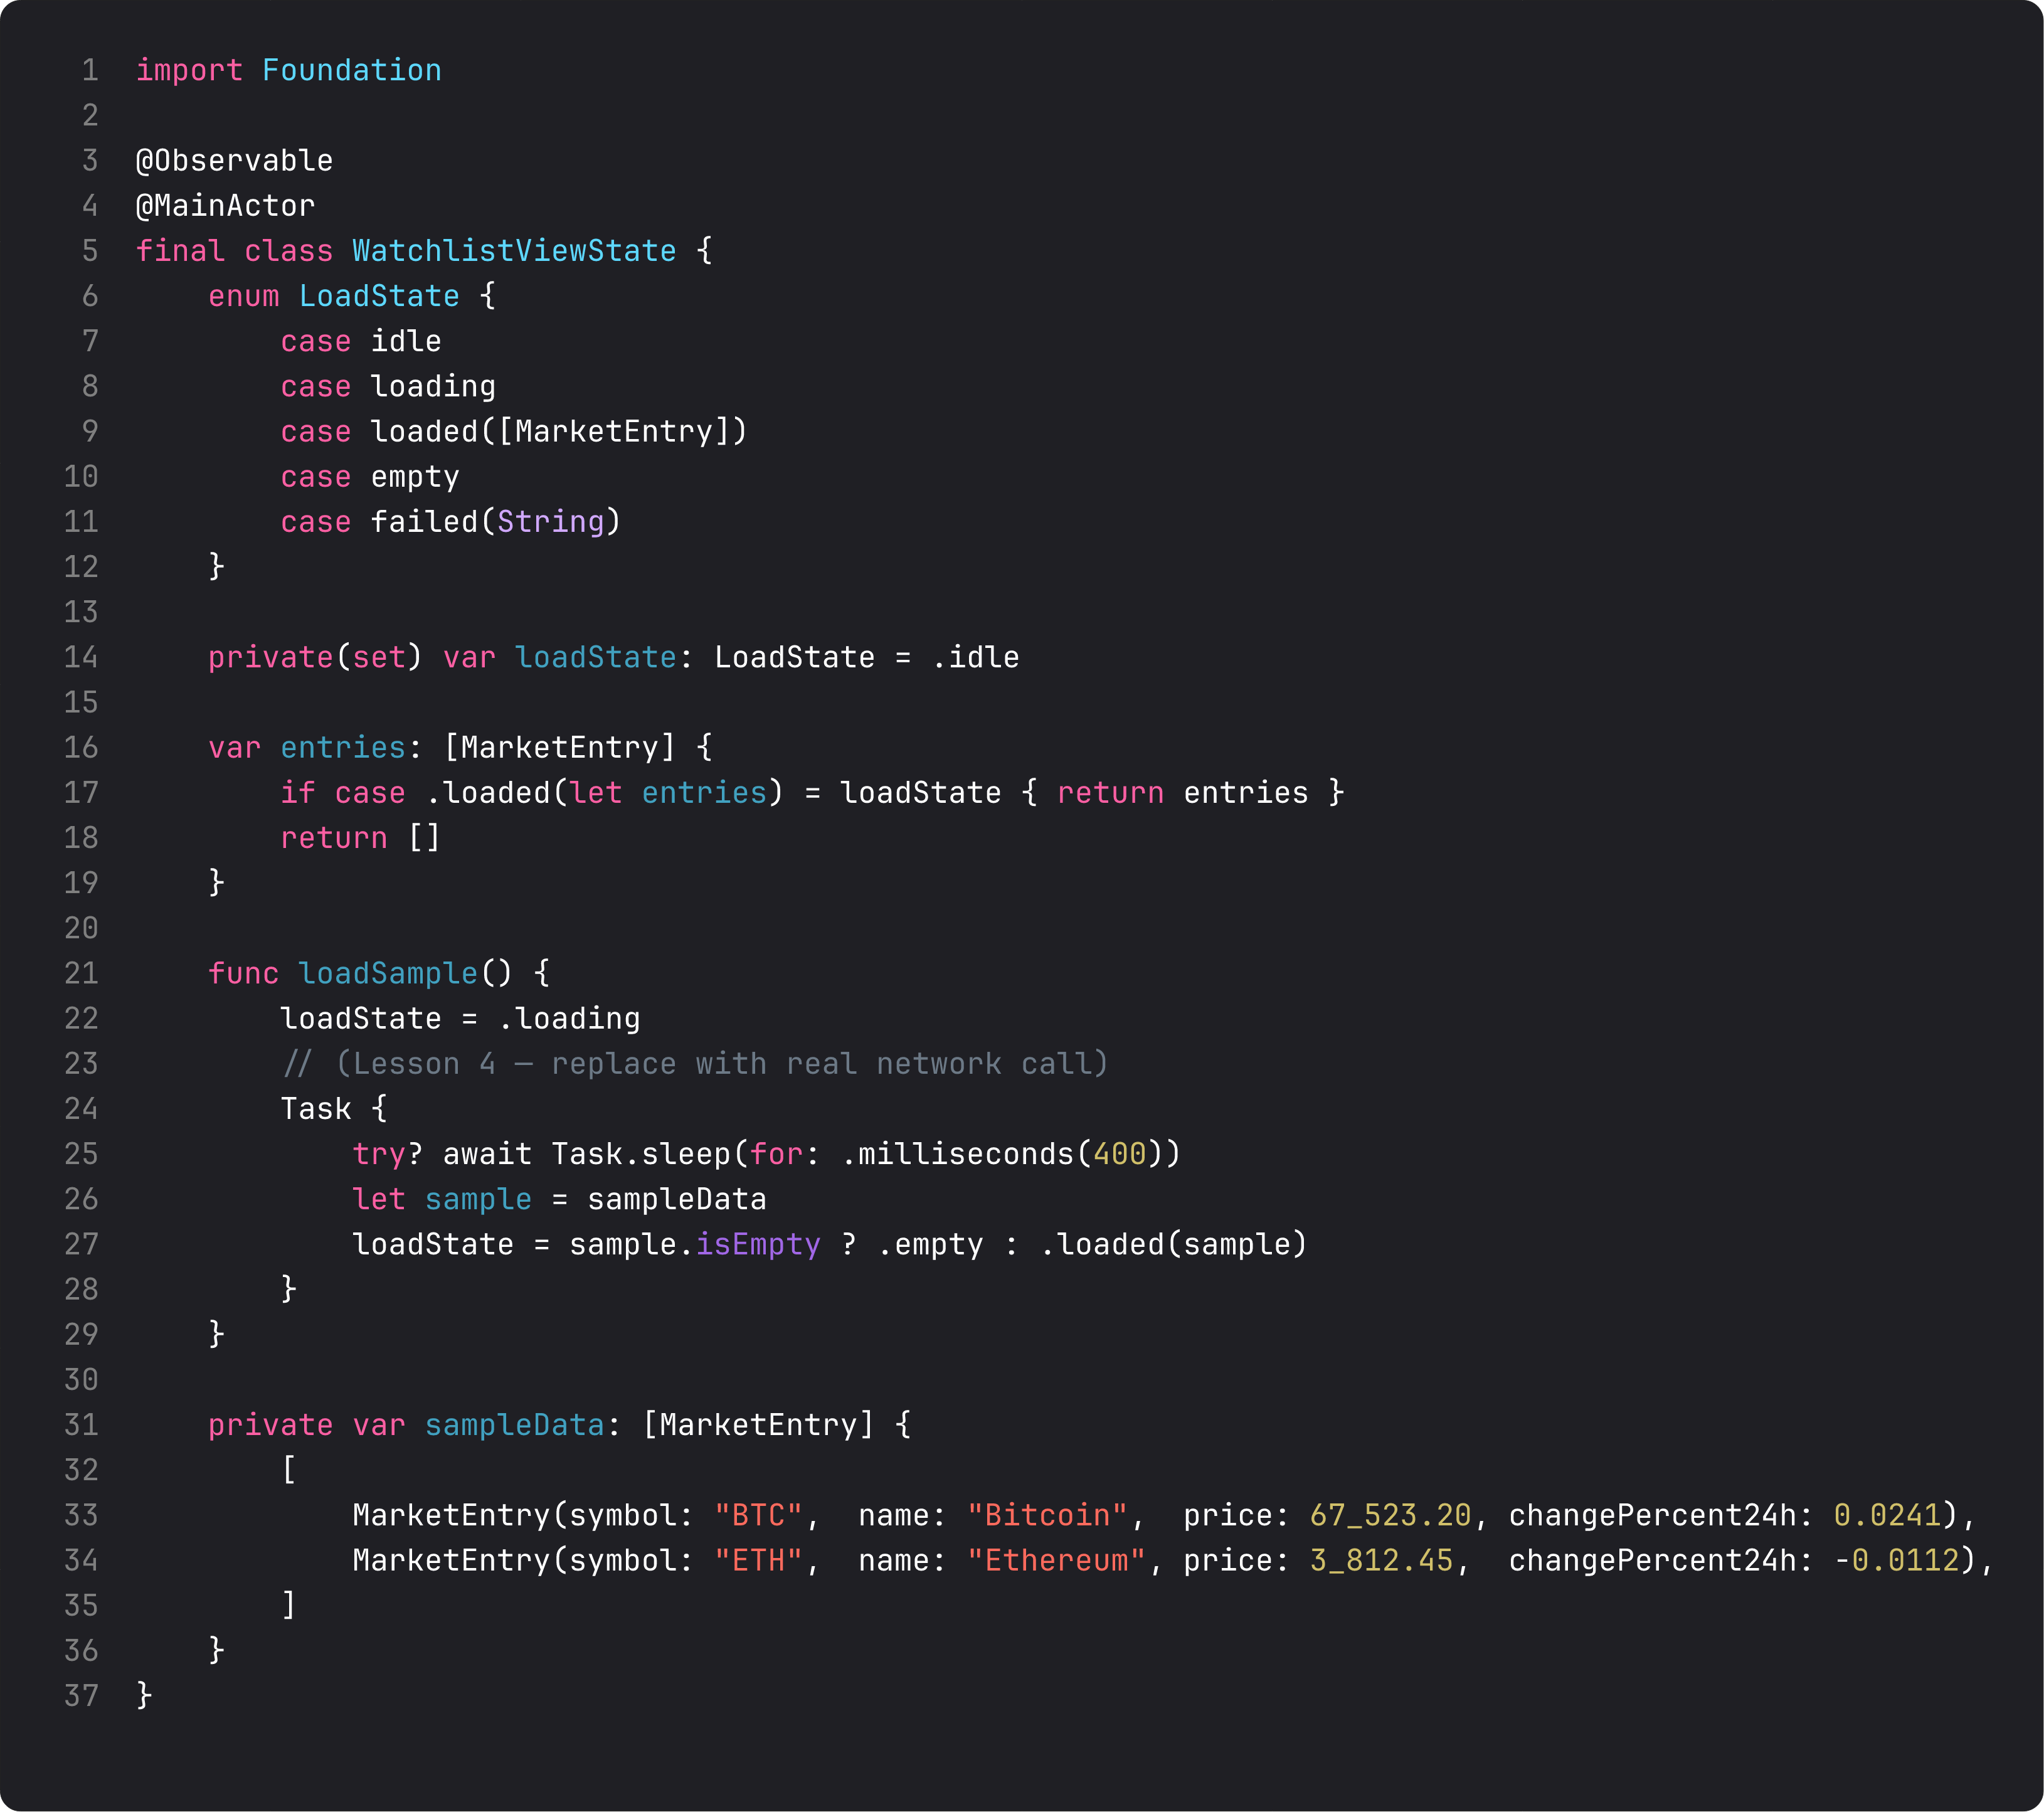Screen dimensions: 2044x1812
Task: Click the '@Observable' attribute
Action: point(234,161)
